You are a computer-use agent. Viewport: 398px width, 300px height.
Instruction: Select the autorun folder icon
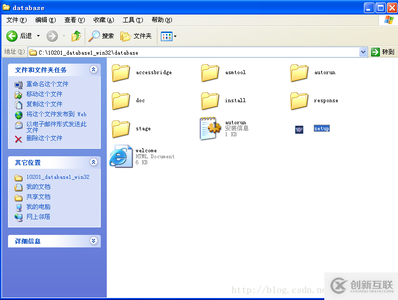tap(299, 73)
